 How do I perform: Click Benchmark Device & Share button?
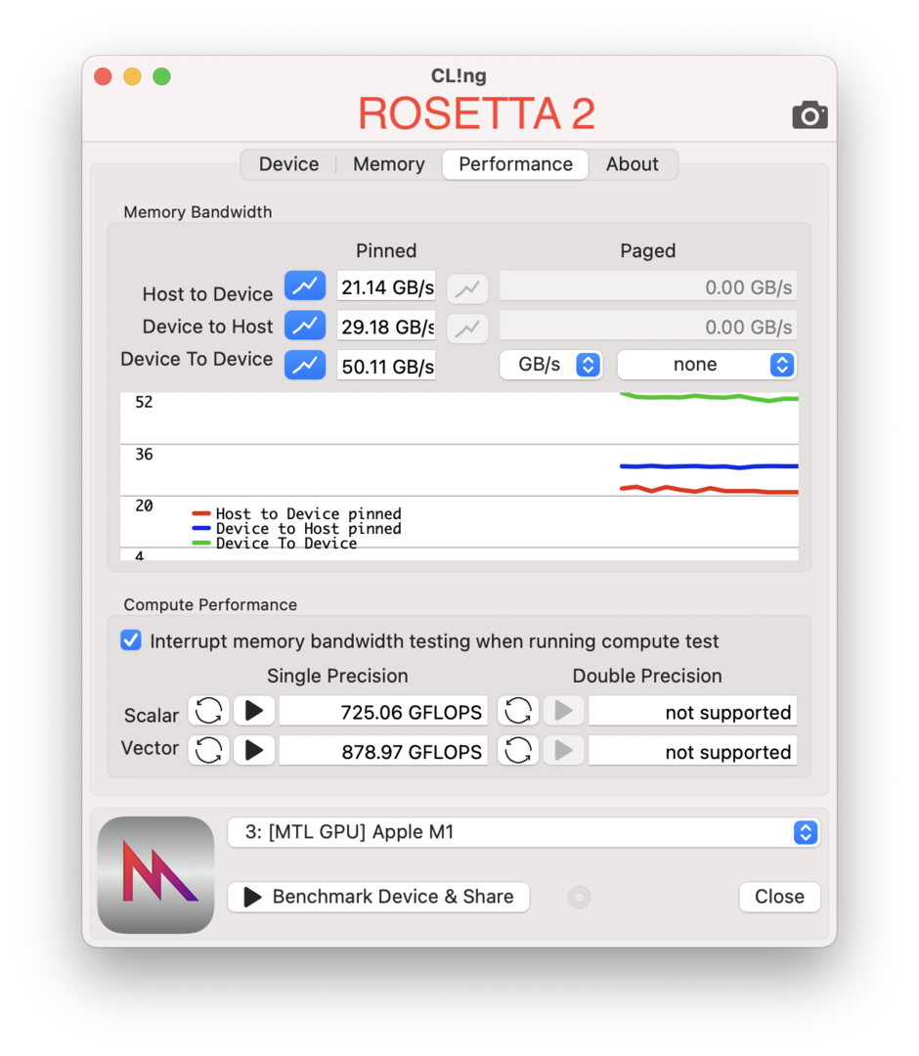[378, 897]
